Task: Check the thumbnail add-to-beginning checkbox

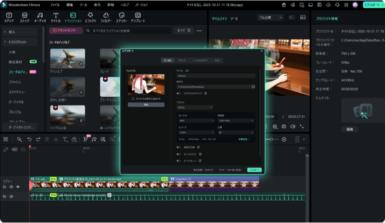Action: [132, 98]
